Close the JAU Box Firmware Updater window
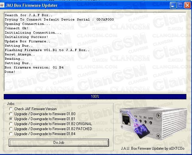The width and height of the screenshot is (192, 155). pyautogui.click(x=187, y=5)
